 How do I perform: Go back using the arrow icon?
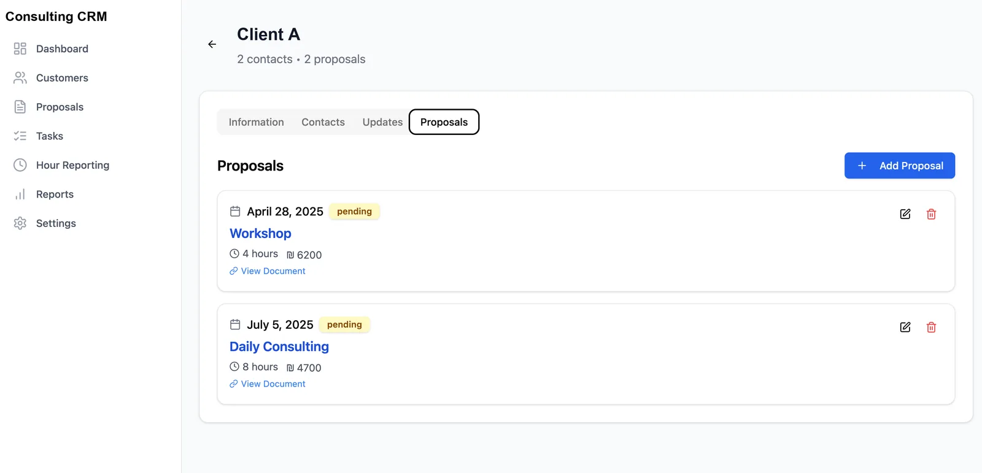point(212,44)
